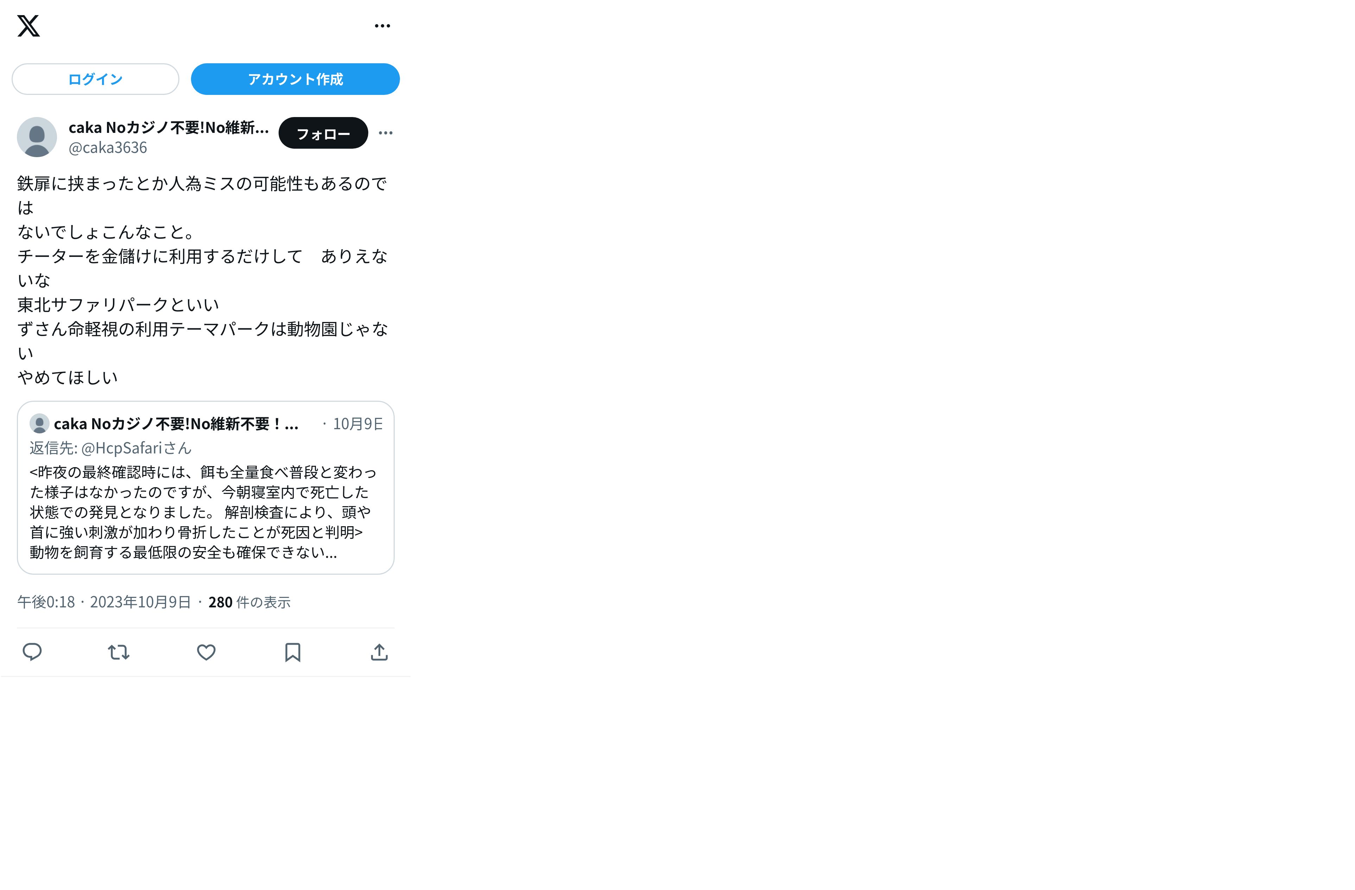Click the X logo icon

click(28, 26)
